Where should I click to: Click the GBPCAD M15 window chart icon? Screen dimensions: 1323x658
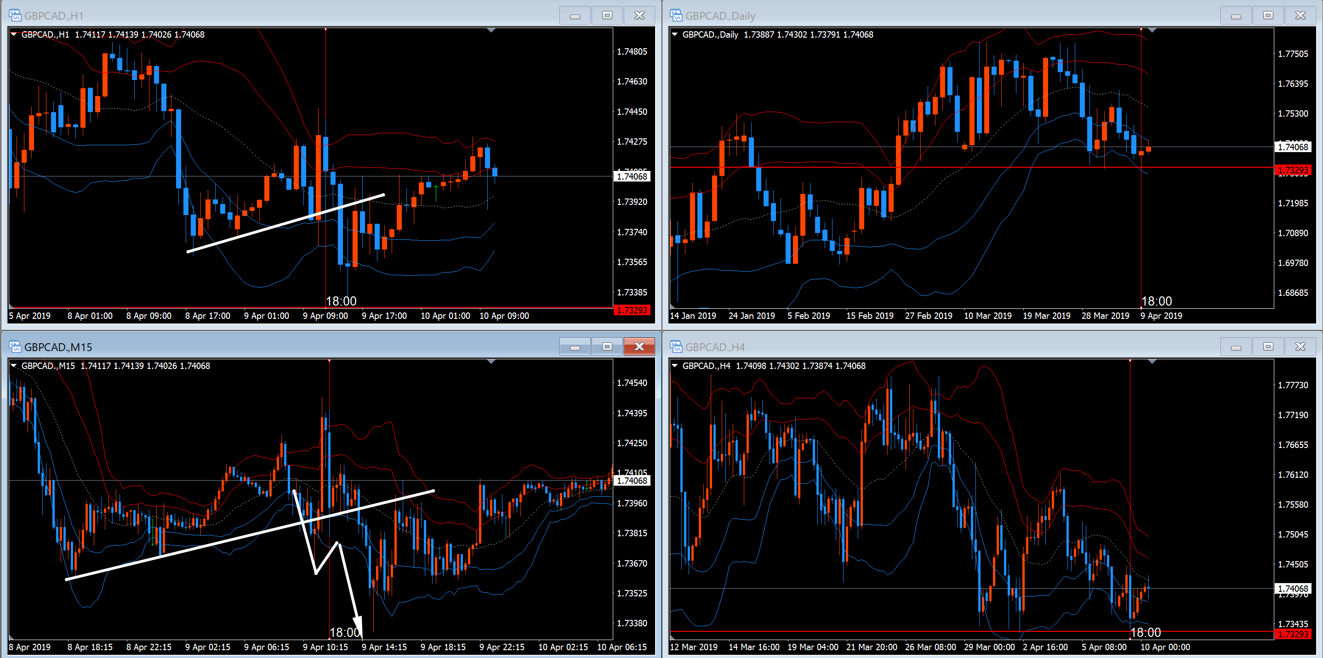pos(15,347)
